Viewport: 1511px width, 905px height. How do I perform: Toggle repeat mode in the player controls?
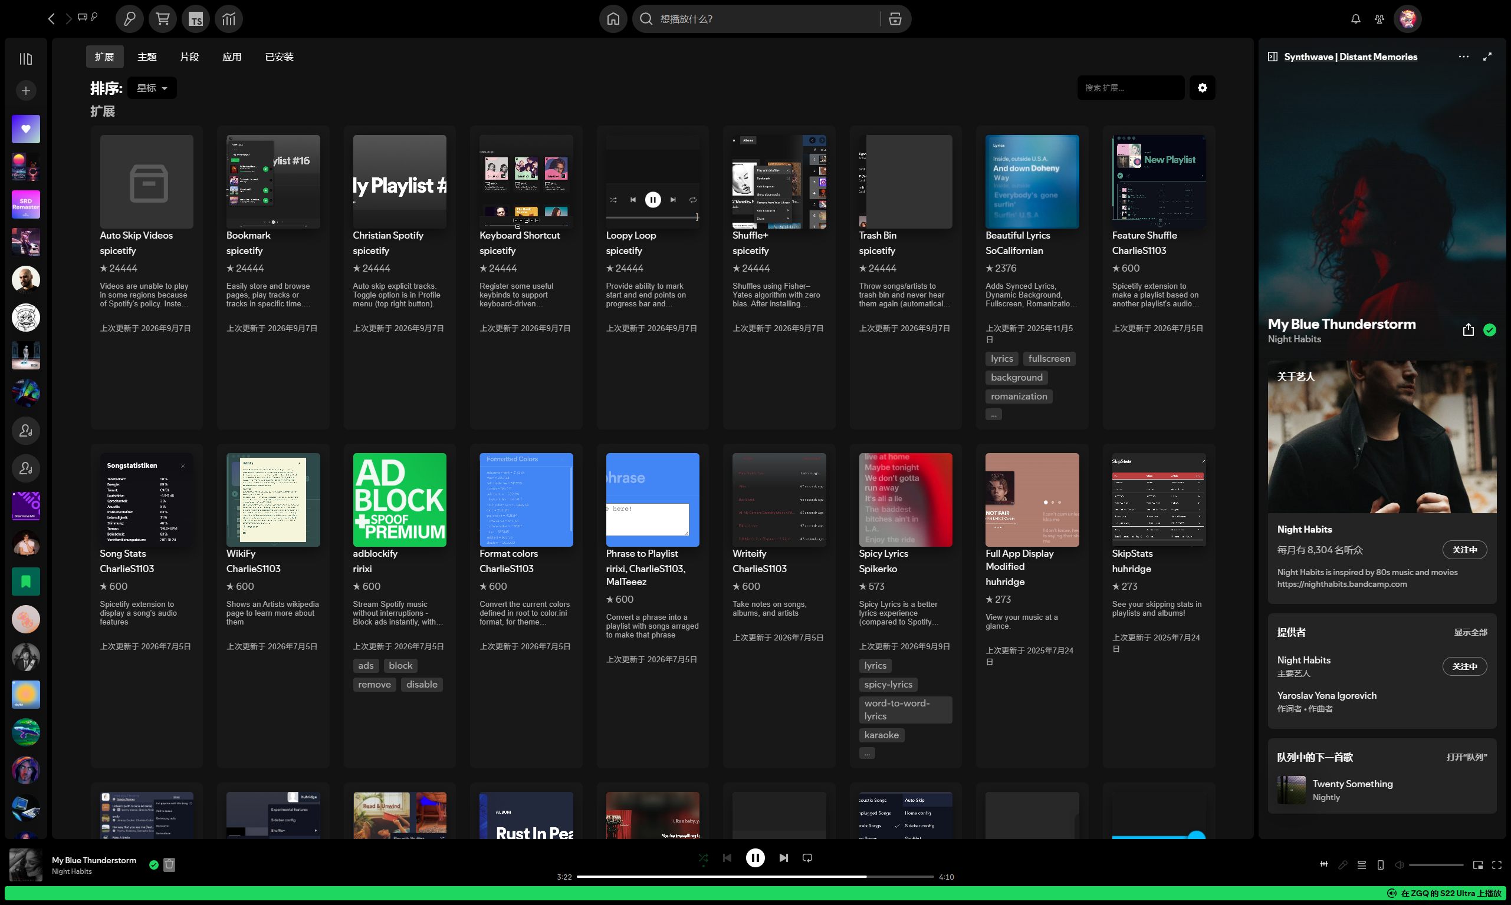coord(807,857)
